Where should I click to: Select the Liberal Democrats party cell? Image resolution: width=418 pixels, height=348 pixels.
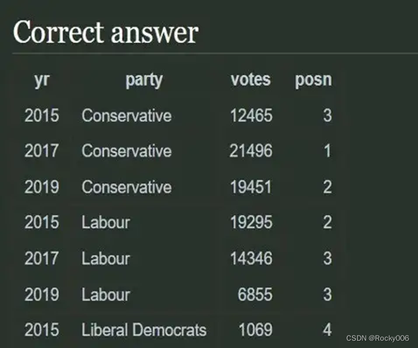click(x=144, y=330)
